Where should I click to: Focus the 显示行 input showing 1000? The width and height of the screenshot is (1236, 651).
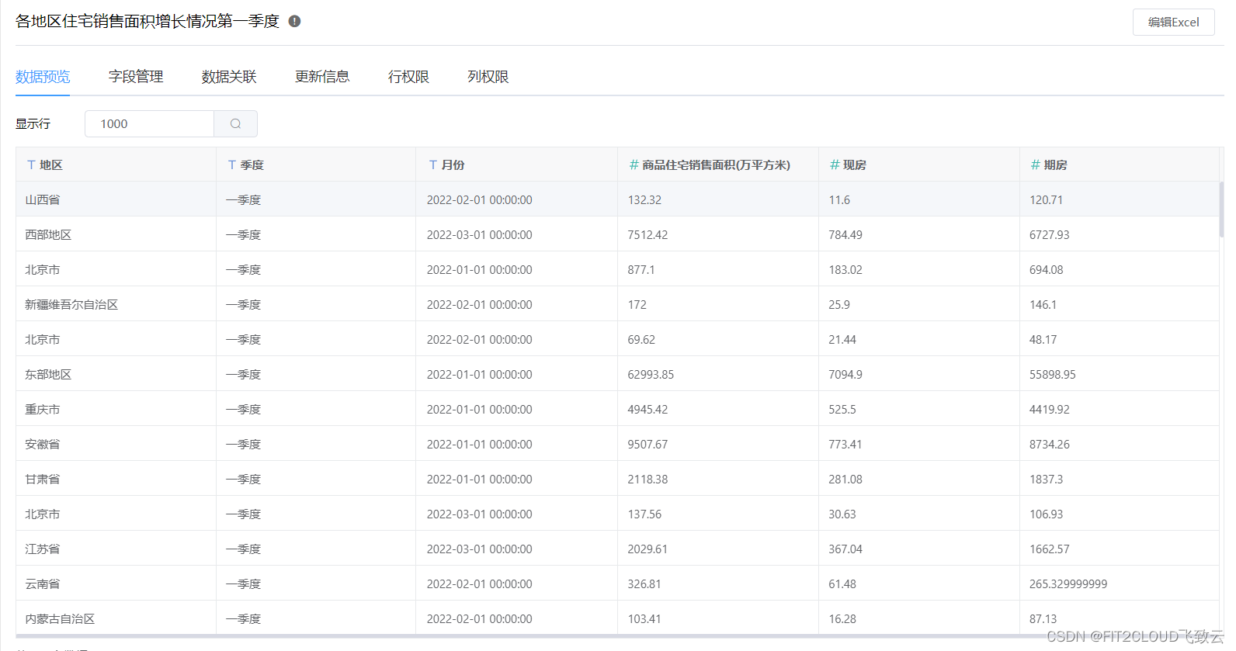click(x=149, y=123)
